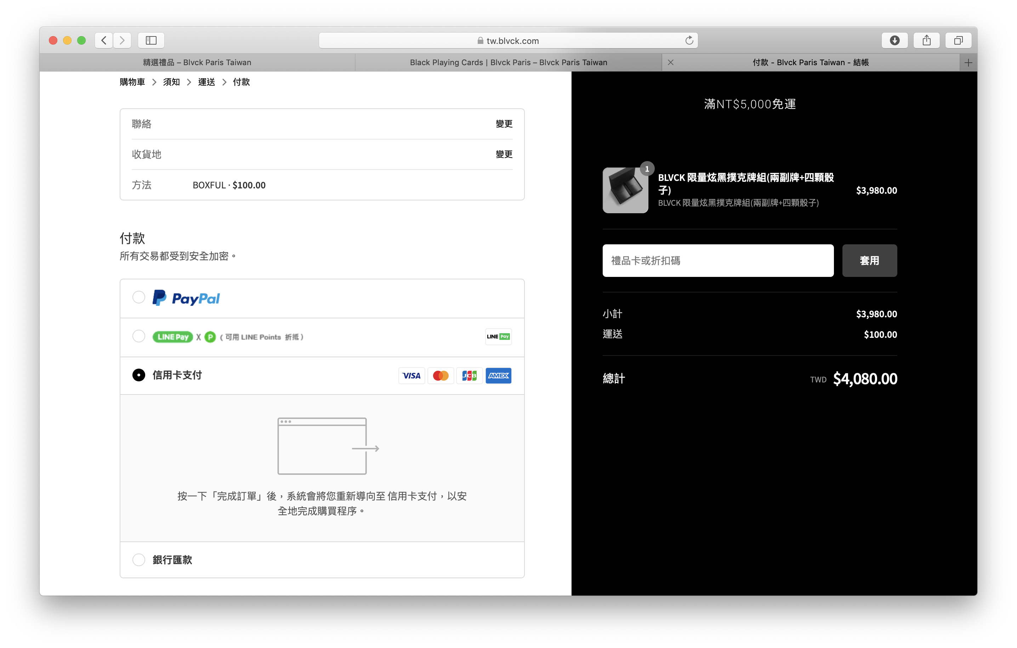Click the AMEX card logo
Image resolution: width=1017 pixels, height=648 pixels.
click(x=498, y=376)
